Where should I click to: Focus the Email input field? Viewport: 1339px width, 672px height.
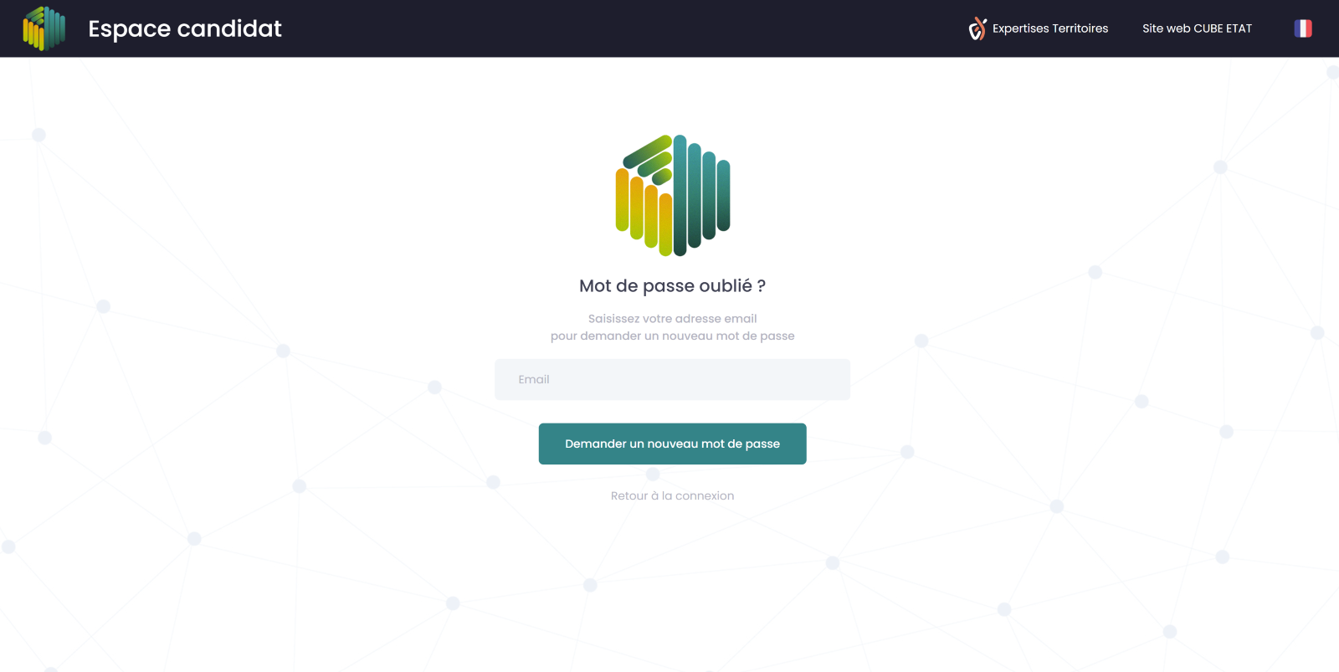672,379
